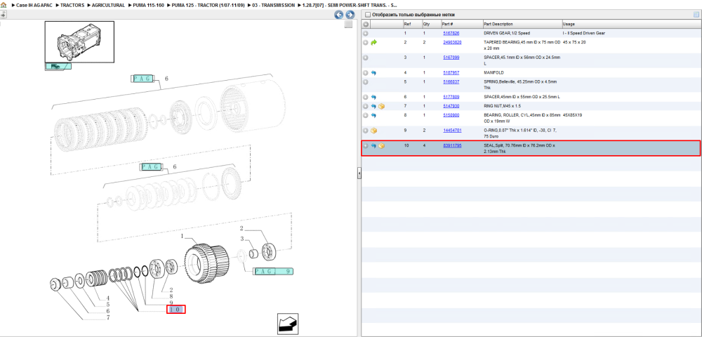Open the 03 - TRANSMISSION breadcrumb
The image size is (702, 337).
click(274, 6)
